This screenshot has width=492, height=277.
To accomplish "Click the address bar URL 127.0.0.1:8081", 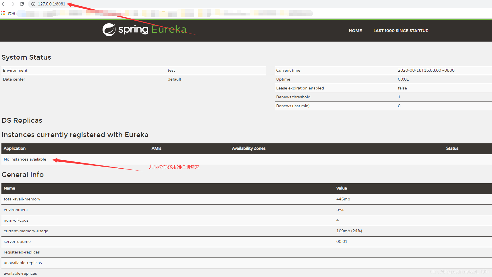I will point(51,4).
